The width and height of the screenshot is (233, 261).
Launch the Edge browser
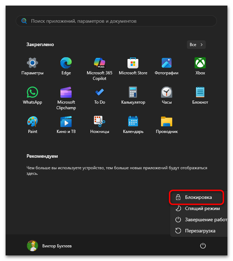click(66, 66)
